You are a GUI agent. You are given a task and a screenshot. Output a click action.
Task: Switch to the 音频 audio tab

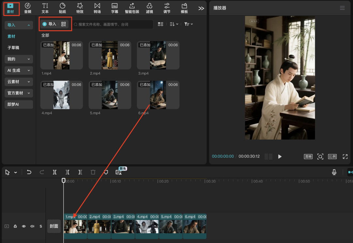(28, 8)
